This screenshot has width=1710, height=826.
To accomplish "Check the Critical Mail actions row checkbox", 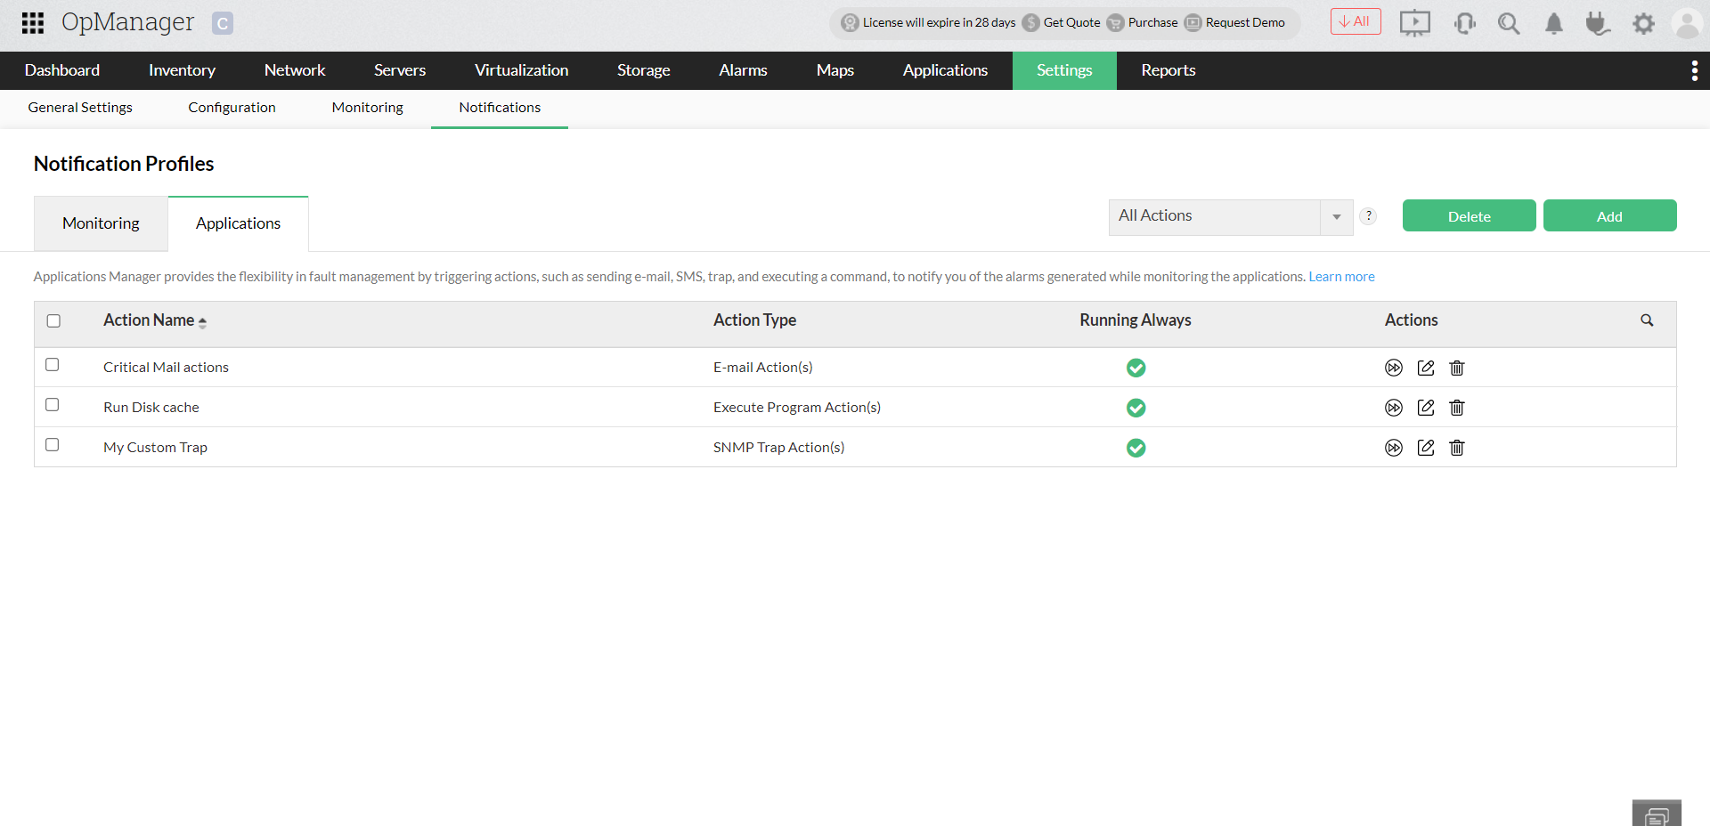I will click(x=52, y=365).
